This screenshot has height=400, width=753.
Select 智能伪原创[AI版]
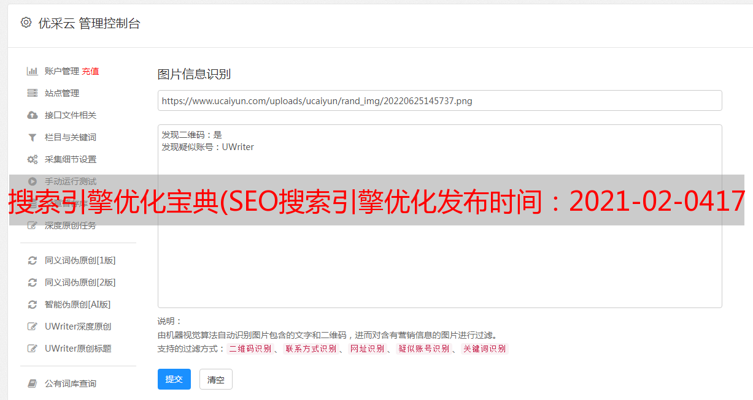pos(78,304)
